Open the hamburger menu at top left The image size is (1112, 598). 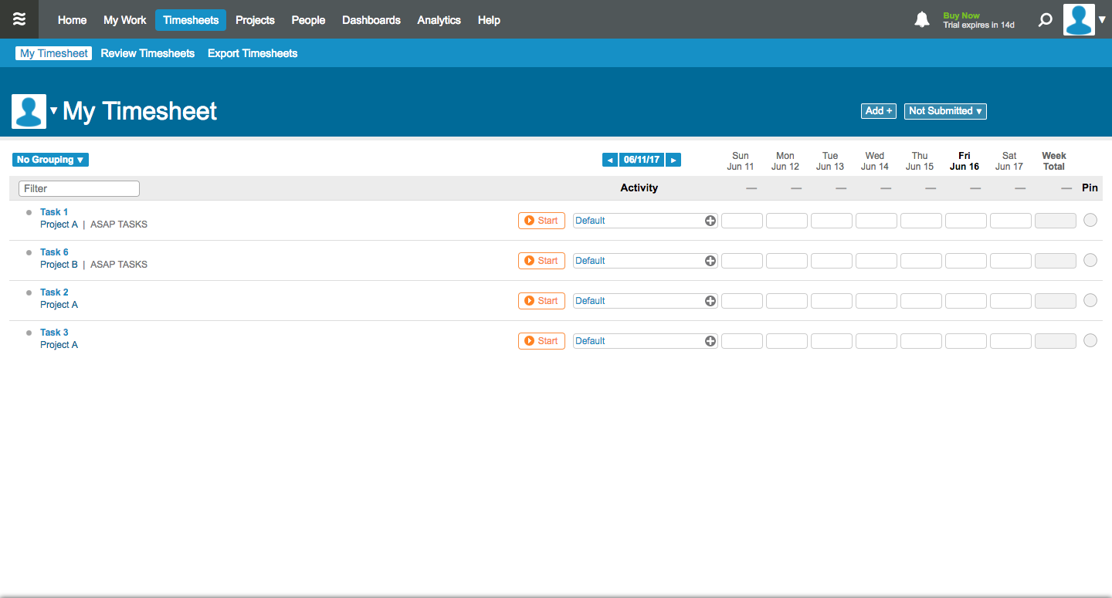[19, 19]
